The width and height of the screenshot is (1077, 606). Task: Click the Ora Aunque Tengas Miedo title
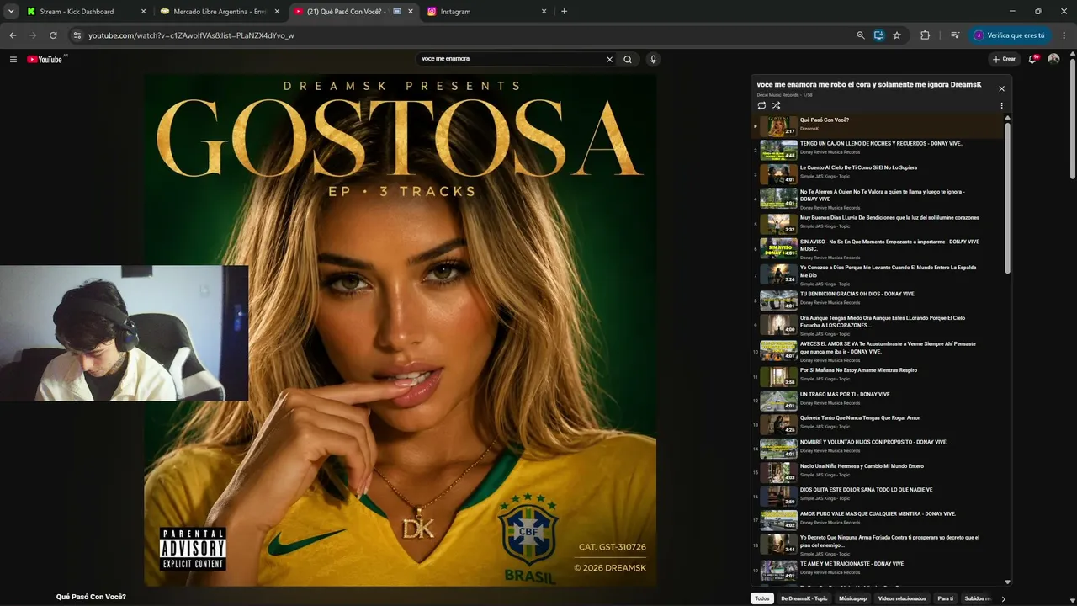click(883, 322)
